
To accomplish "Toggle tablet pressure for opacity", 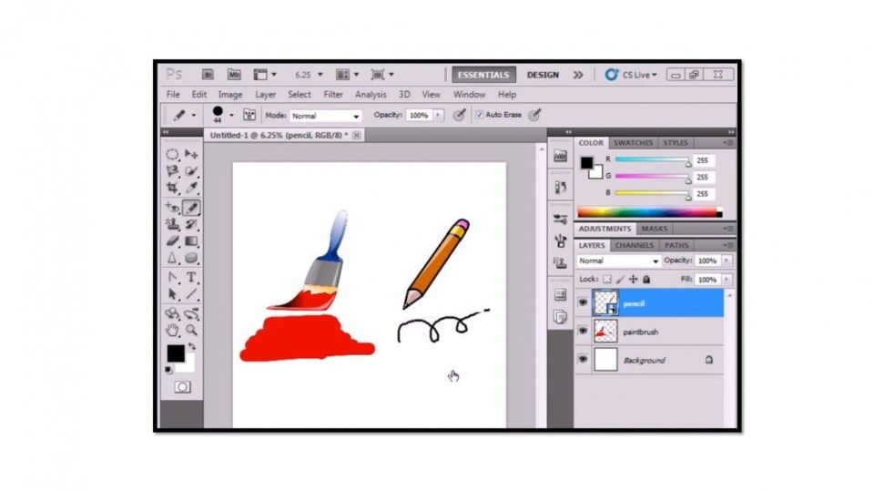I will (x=459, y=115).
